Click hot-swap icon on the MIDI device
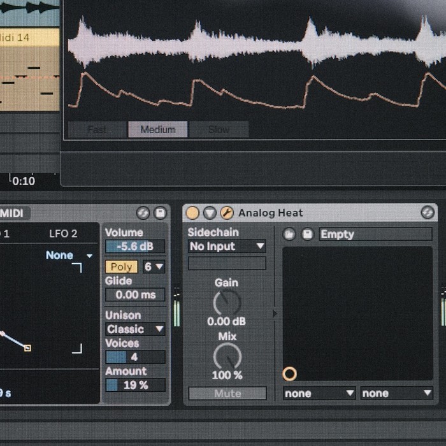This screenshot has height=446, width=446. tap(143, 213)
